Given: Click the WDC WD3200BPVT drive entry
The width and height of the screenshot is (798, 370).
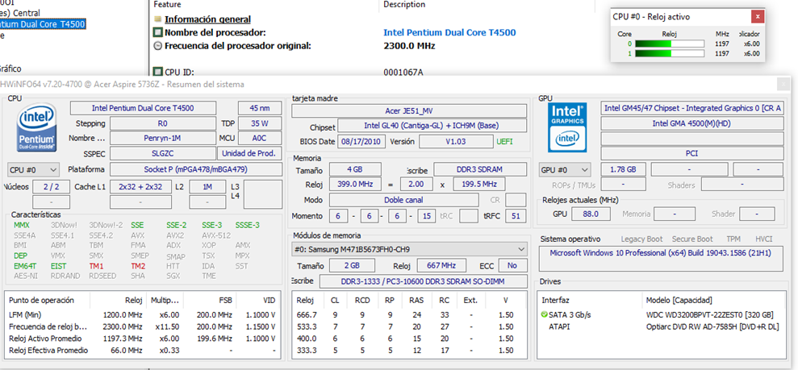Looking at the screenshot, I should pyautogui.click(x=710, y=315).
